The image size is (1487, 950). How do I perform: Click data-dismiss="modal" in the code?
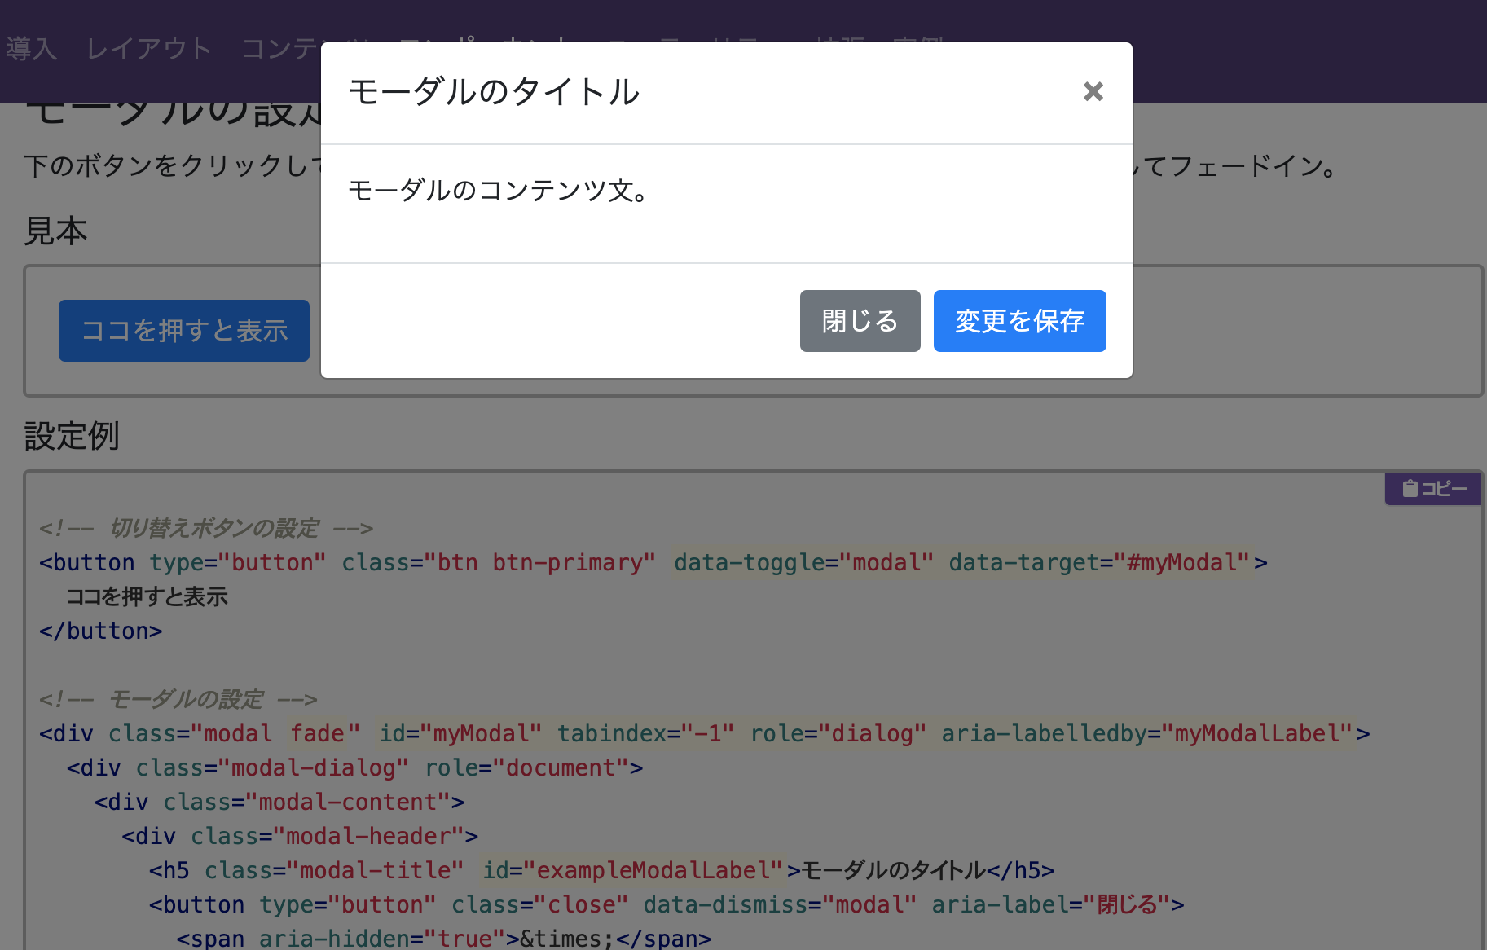tap(781, 904)
